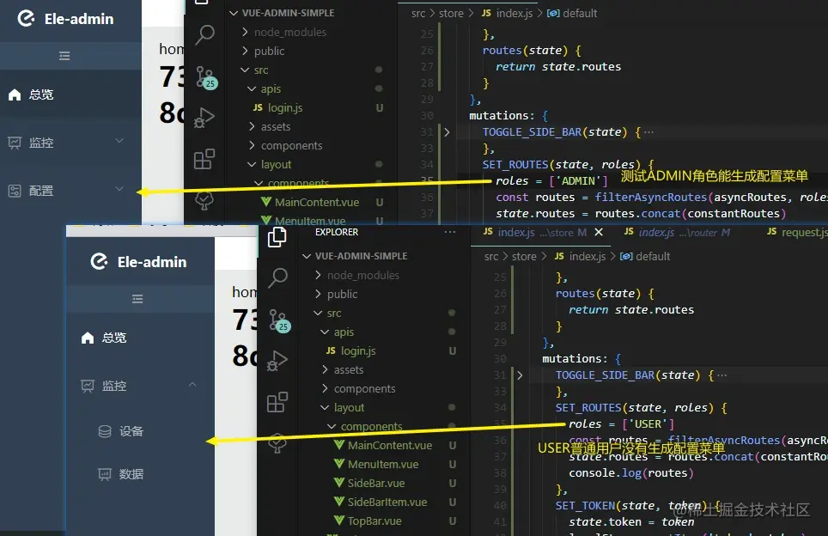Click src breadcrumb in ADMIN-roles editor

pyautogui.click(x=418, y=13)
